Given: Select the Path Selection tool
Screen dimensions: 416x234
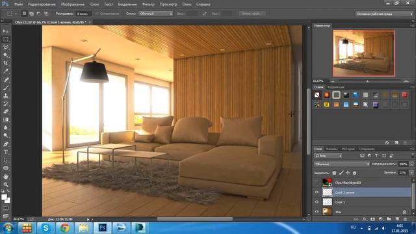Looking at the screenshot, I should [6, 160].
